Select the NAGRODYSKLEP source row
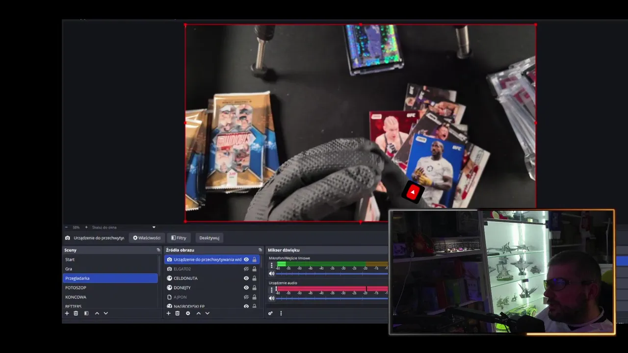Image resolution: width=628 pixels, height=353 pixels. pos(212,306)
